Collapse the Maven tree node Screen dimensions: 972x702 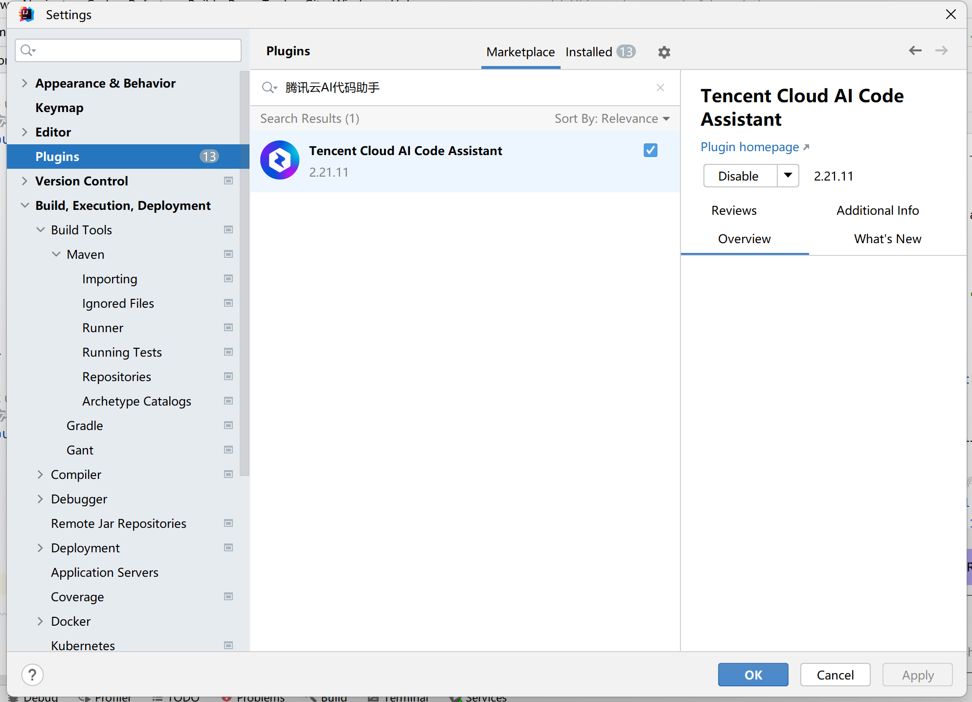coord(56,254)
